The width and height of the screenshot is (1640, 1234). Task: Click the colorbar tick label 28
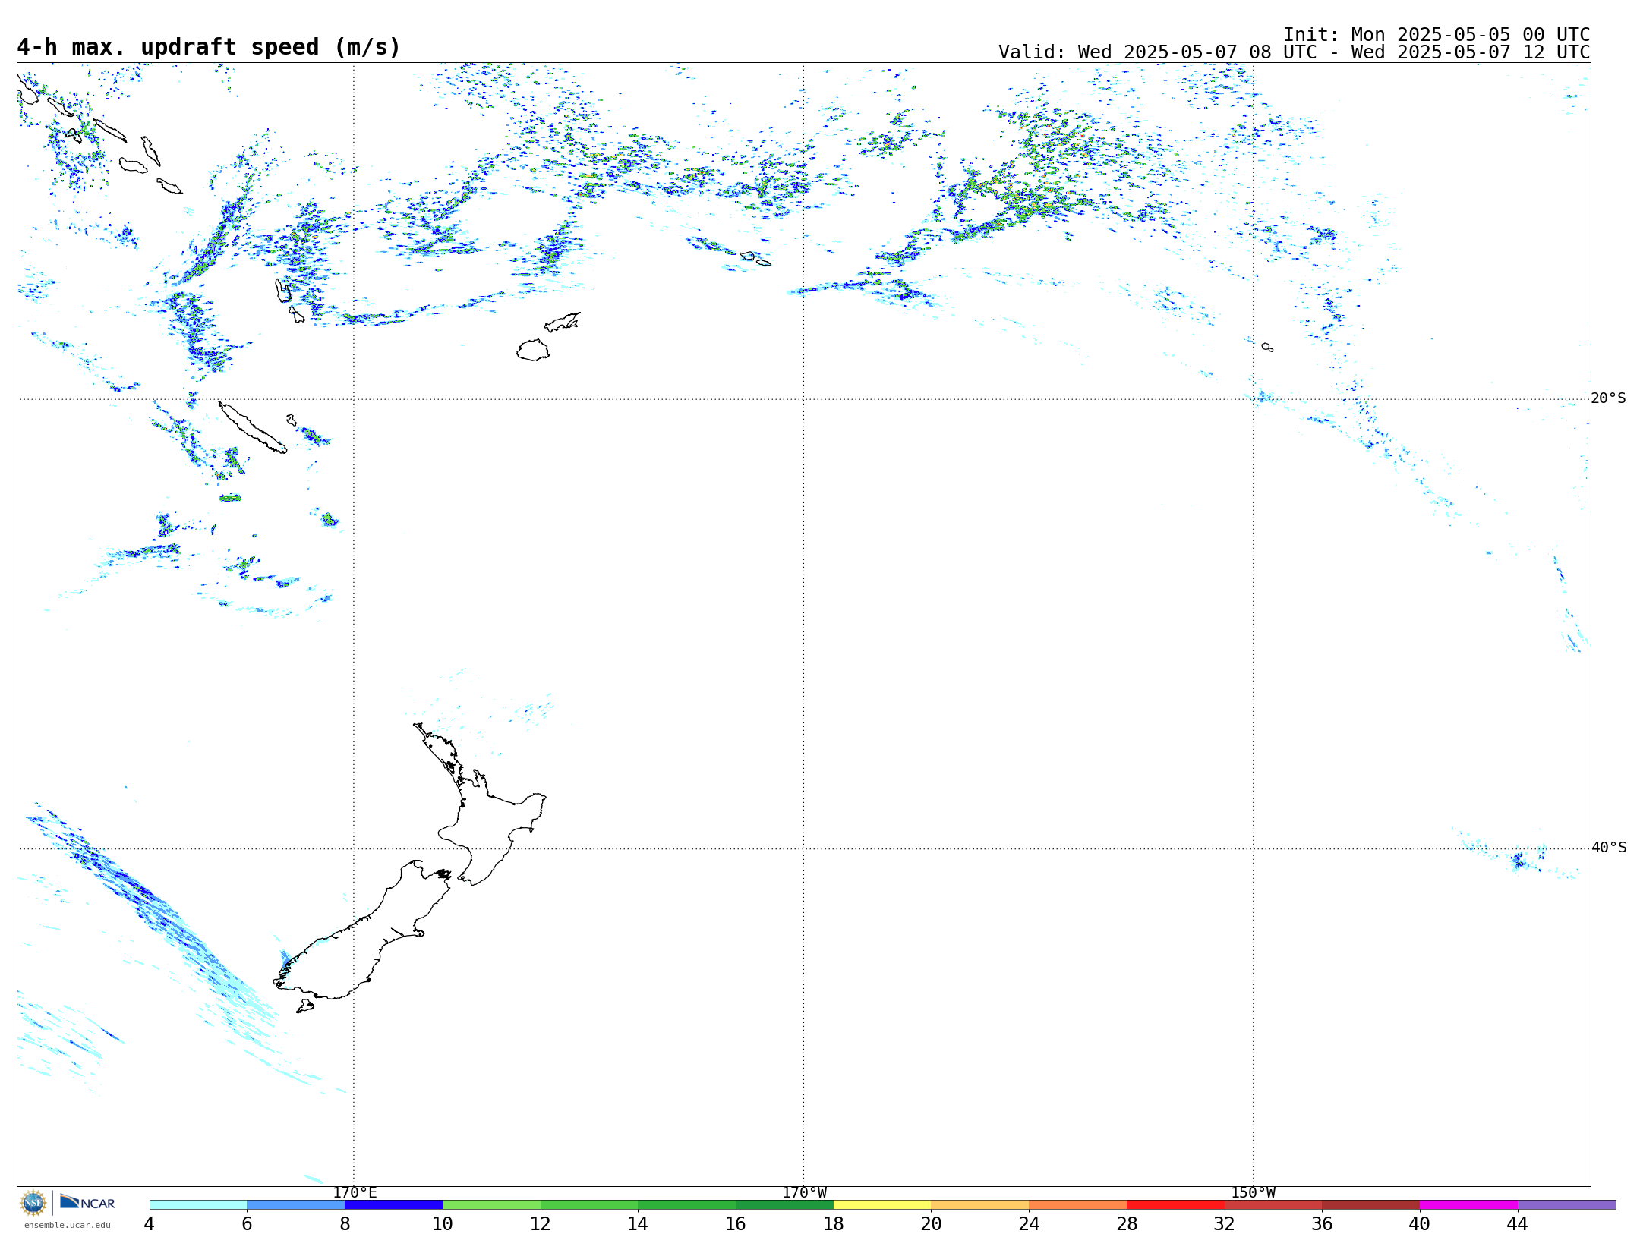coord(1127,1223)
